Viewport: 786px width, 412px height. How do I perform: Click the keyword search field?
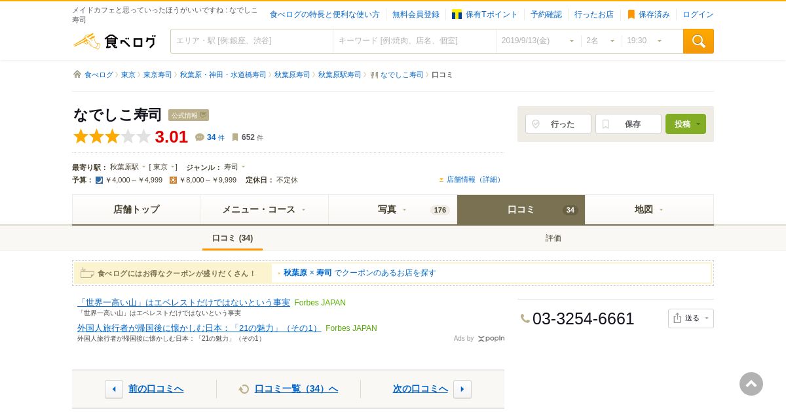(415, 41)
